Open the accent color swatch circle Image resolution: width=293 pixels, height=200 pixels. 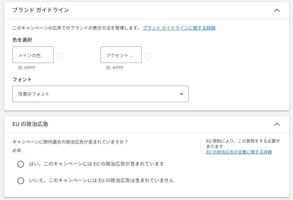(148, 56)
